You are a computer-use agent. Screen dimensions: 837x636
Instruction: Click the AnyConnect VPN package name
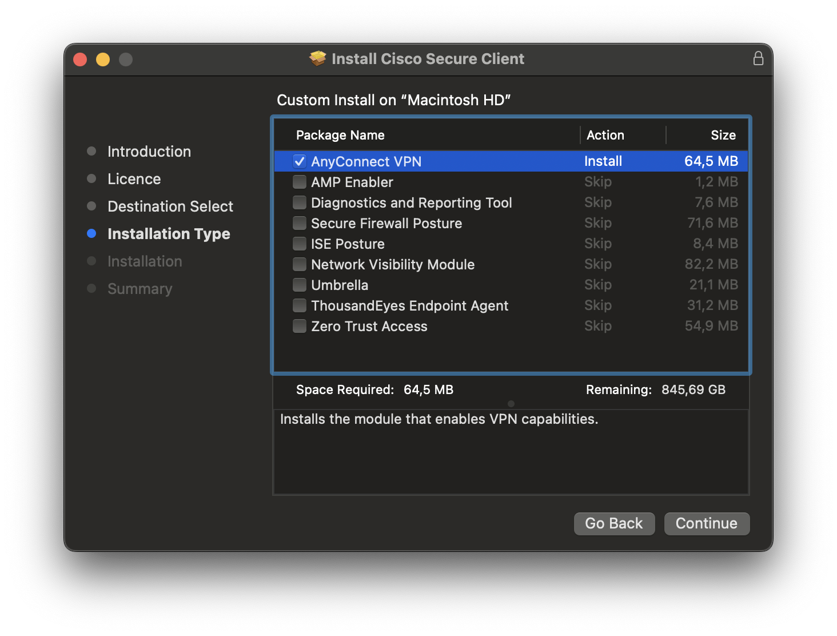coord(366,161)
